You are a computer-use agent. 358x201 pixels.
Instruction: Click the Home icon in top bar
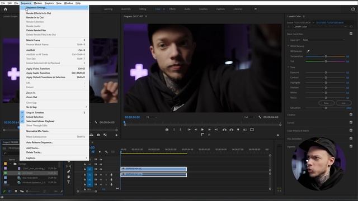point(6,9)
